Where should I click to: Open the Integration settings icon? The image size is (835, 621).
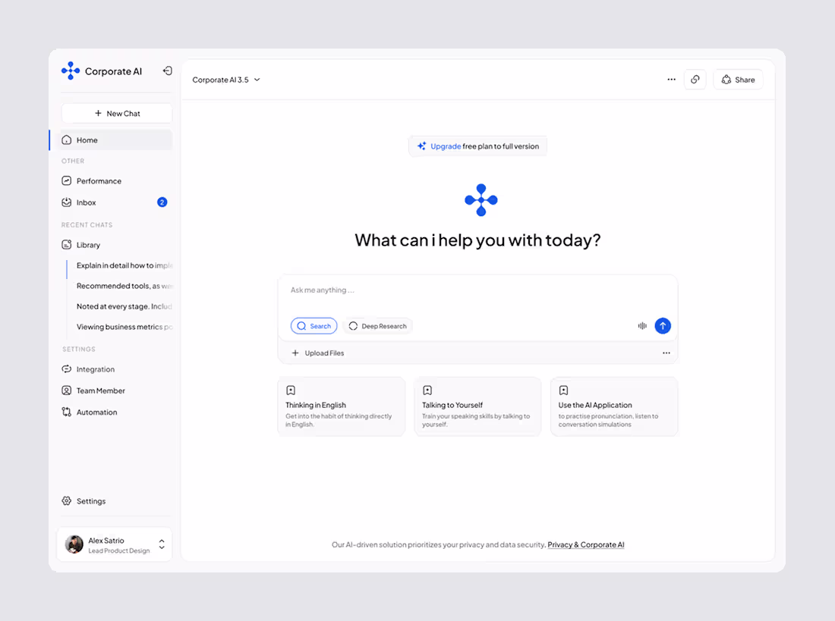pos(66,369)
